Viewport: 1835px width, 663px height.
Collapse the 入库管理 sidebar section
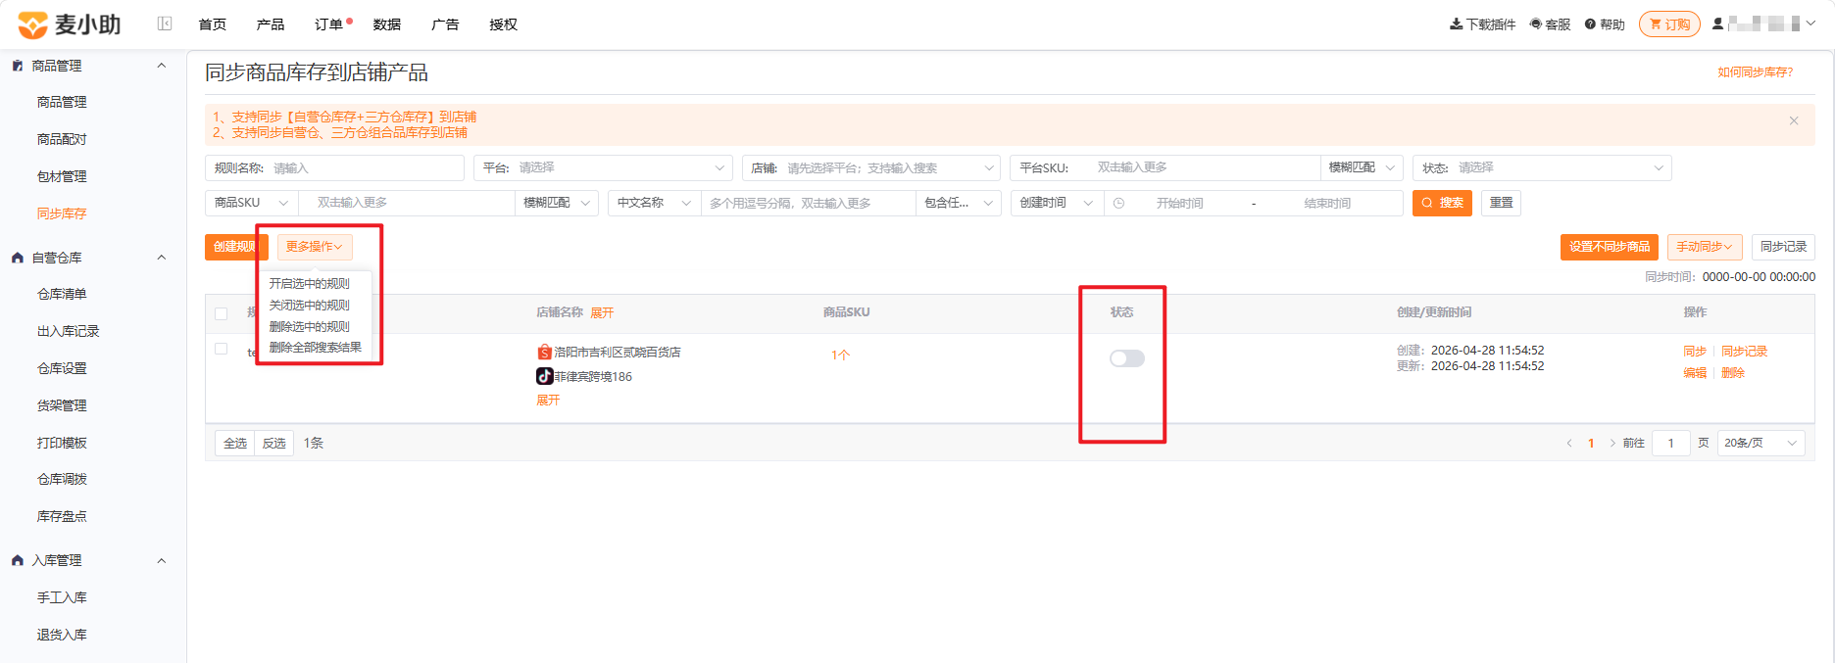click(162, 560)
